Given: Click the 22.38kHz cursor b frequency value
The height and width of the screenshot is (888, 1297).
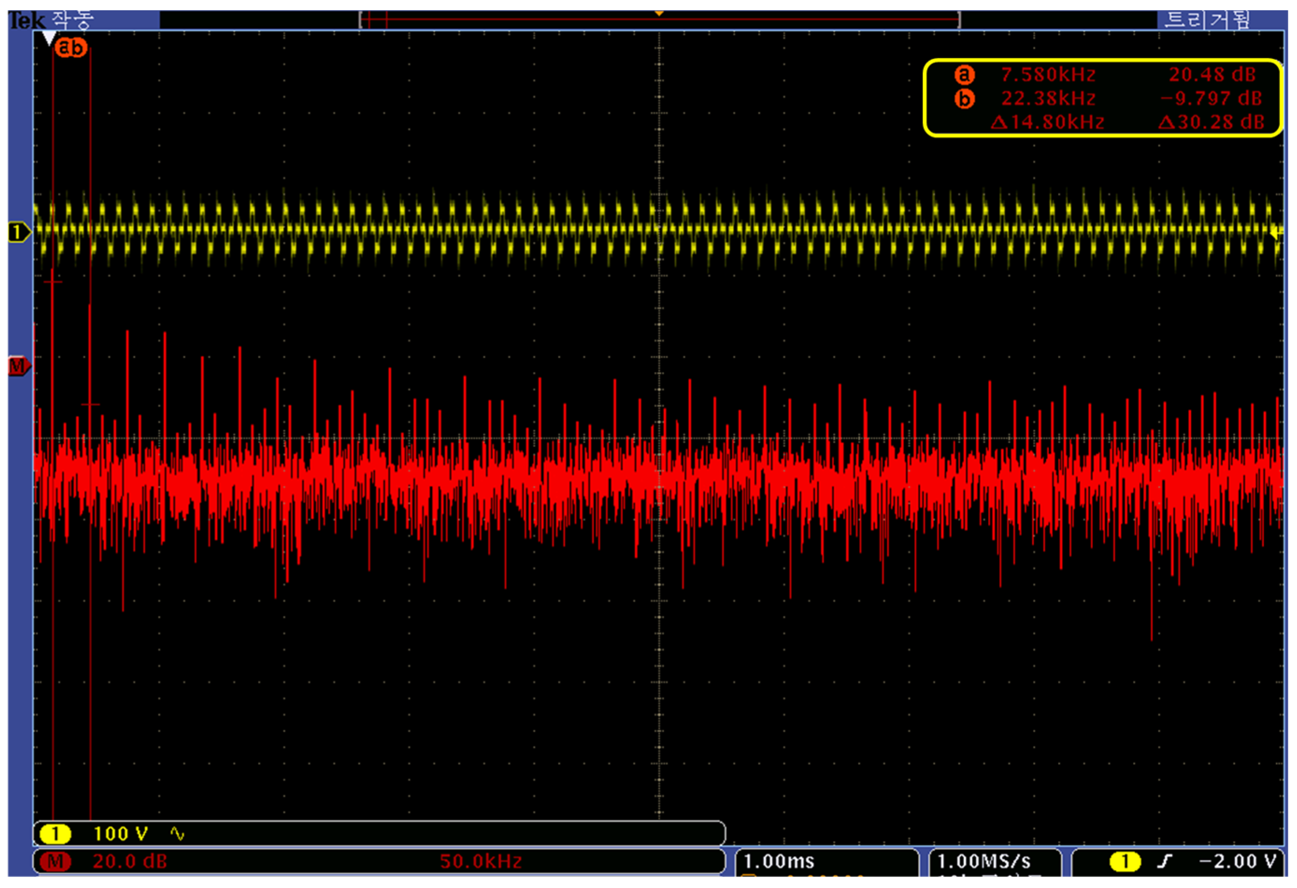Looking at the screenshot, I should pyautogui.click(x=1048, y=99).
